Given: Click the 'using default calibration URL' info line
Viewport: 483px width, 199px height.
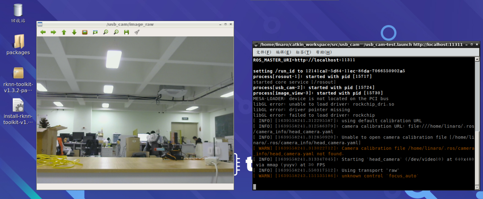Looking at the screenshot, I should pos(337,121).
